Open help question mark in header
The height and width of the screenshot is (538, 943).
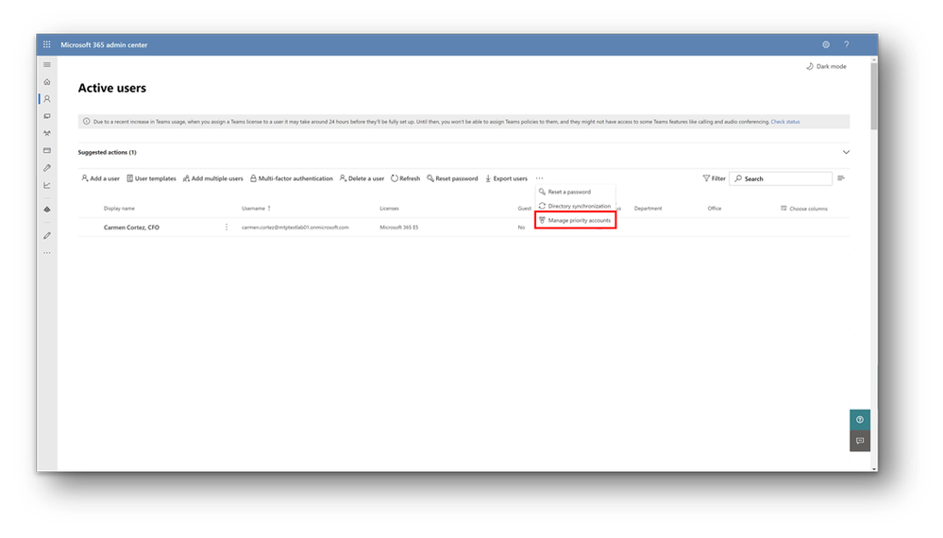(846, 44)
